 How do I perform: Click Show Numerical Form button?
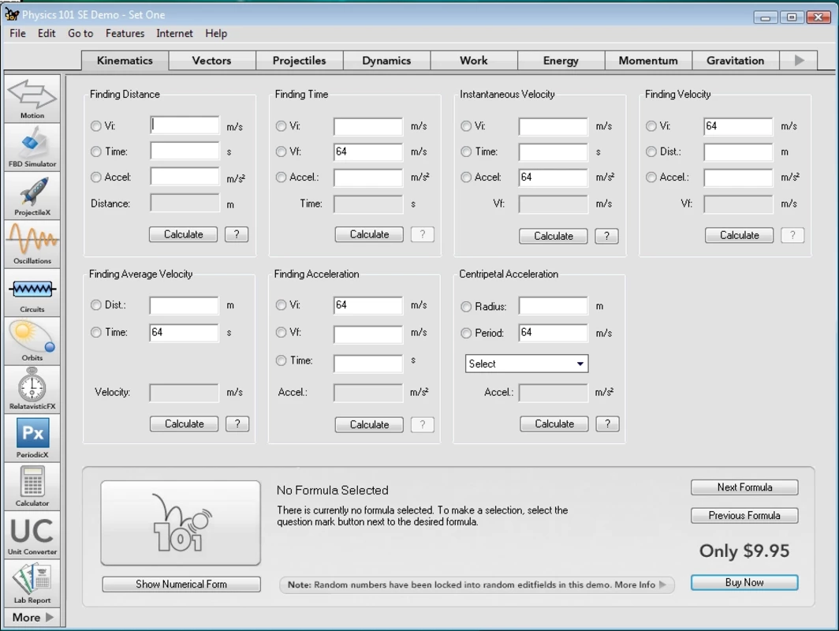[181, 584]
